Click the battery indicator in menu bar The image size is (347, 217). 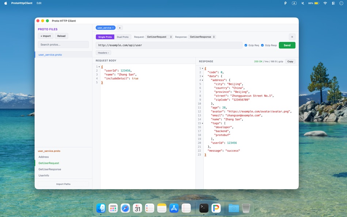[314, 3]
